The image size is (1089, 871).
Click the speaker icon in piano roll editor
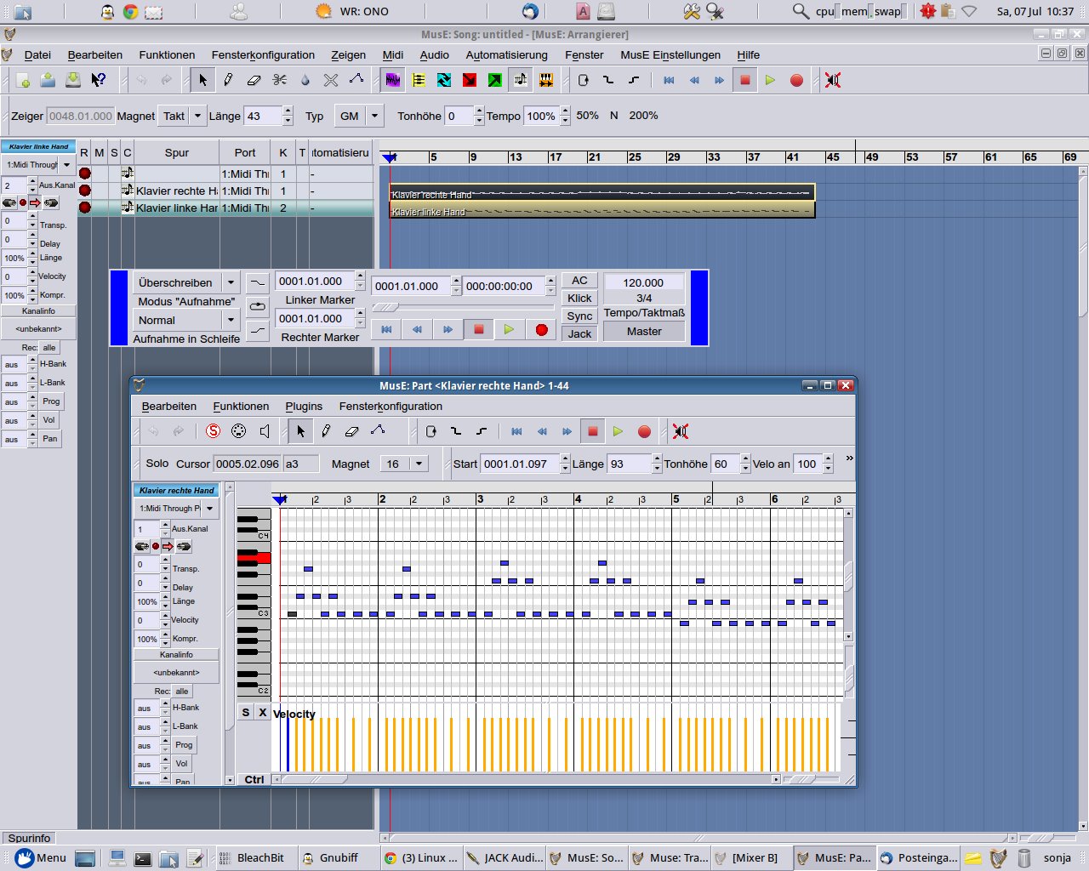(265, 431)
